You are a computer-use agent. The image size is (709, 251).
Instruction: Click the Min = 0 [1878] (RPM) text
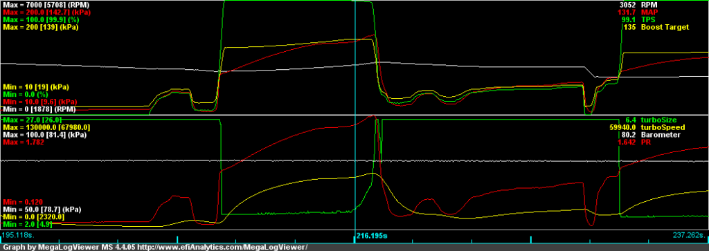point(39,109)
